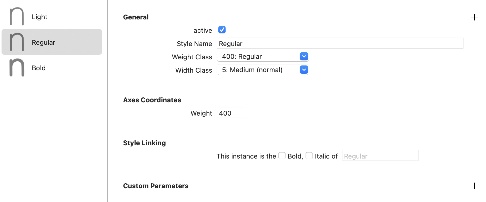Click the Style Name text field
Screen dimensions: 486x202
pyautogui.click(x=340, y=43)
